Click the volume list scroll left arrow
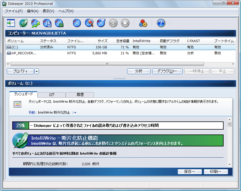241x191 pixels. pyautogui.click(x=8, y=64)
